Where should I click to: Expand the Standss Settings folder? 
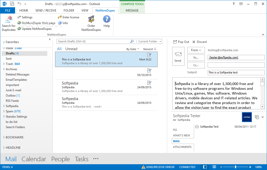click(x=4, y=117)
